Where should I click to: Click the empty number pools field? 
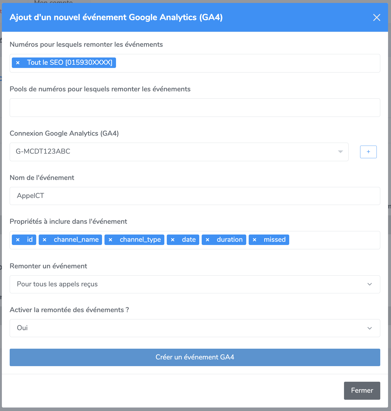coord(195,107)
